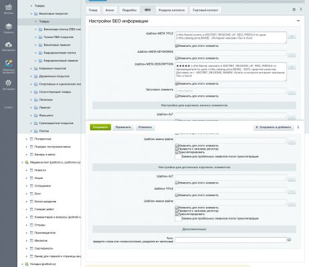The width and height of the screenshot is (309, 267).
Task: Click the Блог infoblock icon
Action: tap(31, 194)
